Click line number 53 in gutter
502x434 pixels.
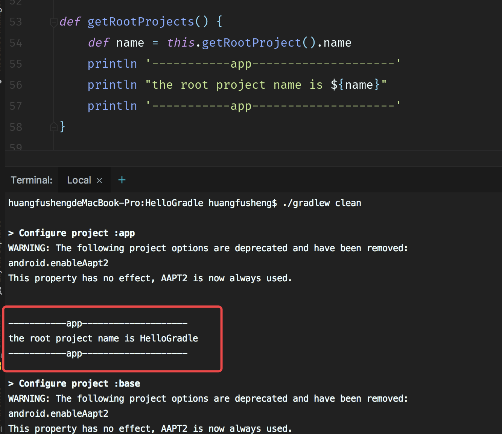point(16,22)
